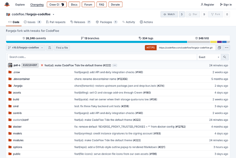Expand the commit message ellipsis
This screenshot has width=236, height=158.
click(x=115, y=65)
